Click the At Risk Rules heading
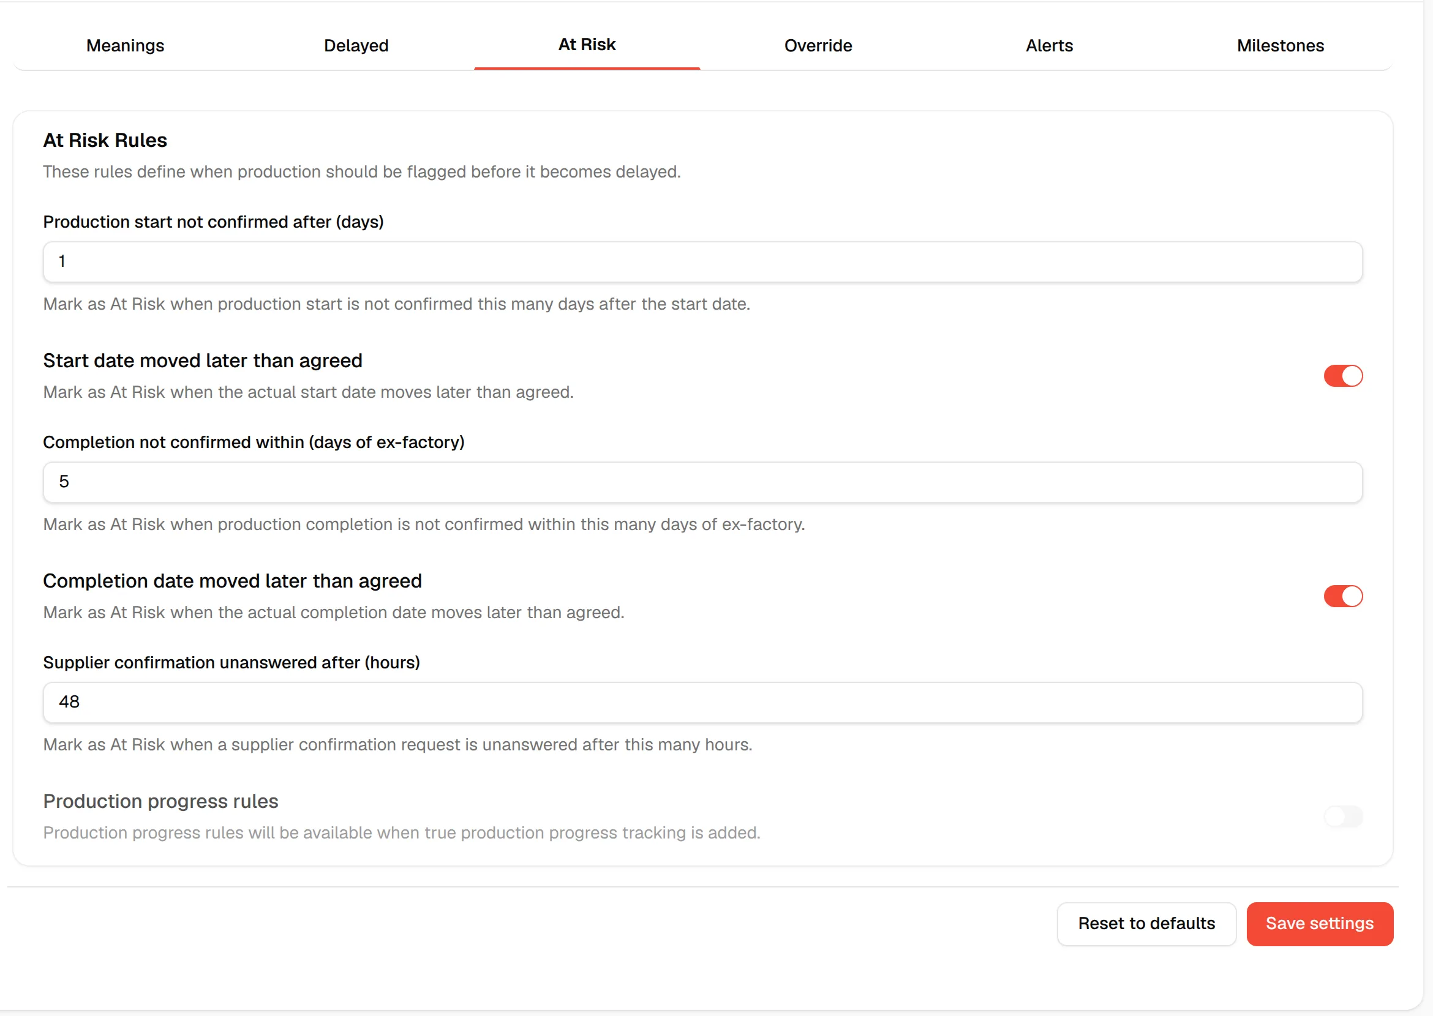The image size is (1433, 1016). [x=105, y=140]
